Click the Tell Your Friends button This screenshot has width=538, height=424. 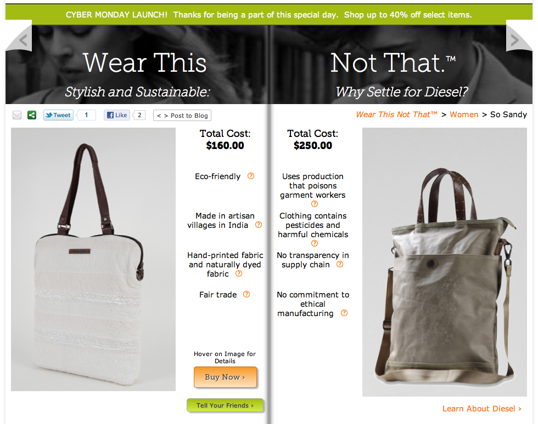(225, 405)
